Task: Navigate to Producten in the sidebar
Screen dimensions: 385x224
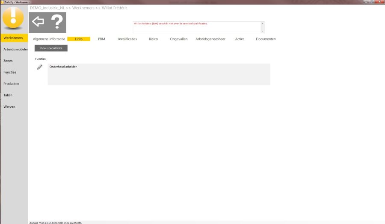Action: 12,84
